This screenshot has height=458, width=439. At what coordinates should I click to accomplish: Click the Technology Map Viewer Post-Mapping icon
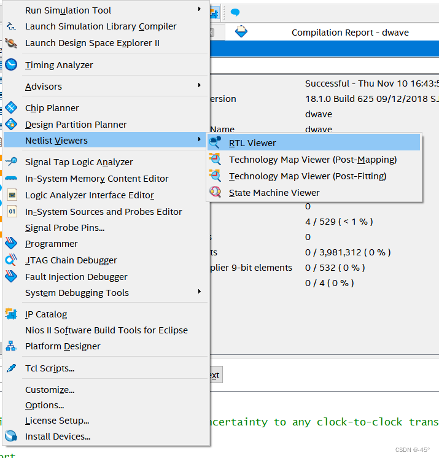click(x=215, y=159)
